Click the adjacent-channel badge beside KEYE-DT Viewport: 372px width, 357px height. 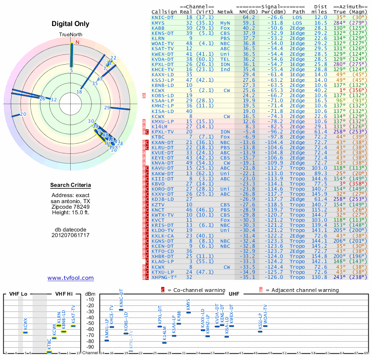144,158
